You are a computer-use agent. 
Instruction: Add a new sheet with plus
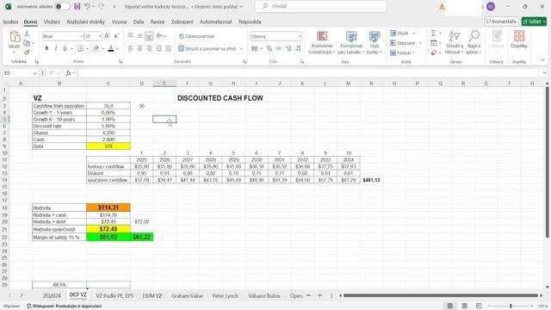pos(319,296)
